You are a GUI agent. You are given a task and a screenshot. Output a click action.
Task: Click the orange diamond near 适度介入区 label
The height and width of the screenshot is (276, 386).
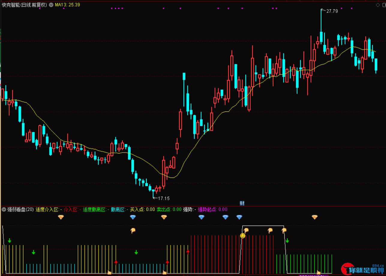pyautogui.click(x=61, y=217)
